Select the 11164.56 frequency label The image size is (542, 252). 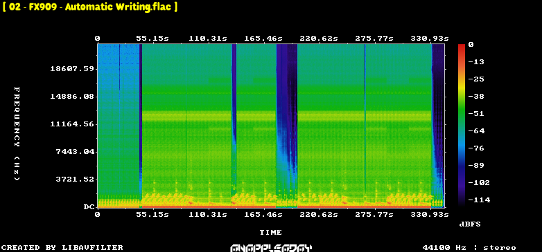(72, 124)
